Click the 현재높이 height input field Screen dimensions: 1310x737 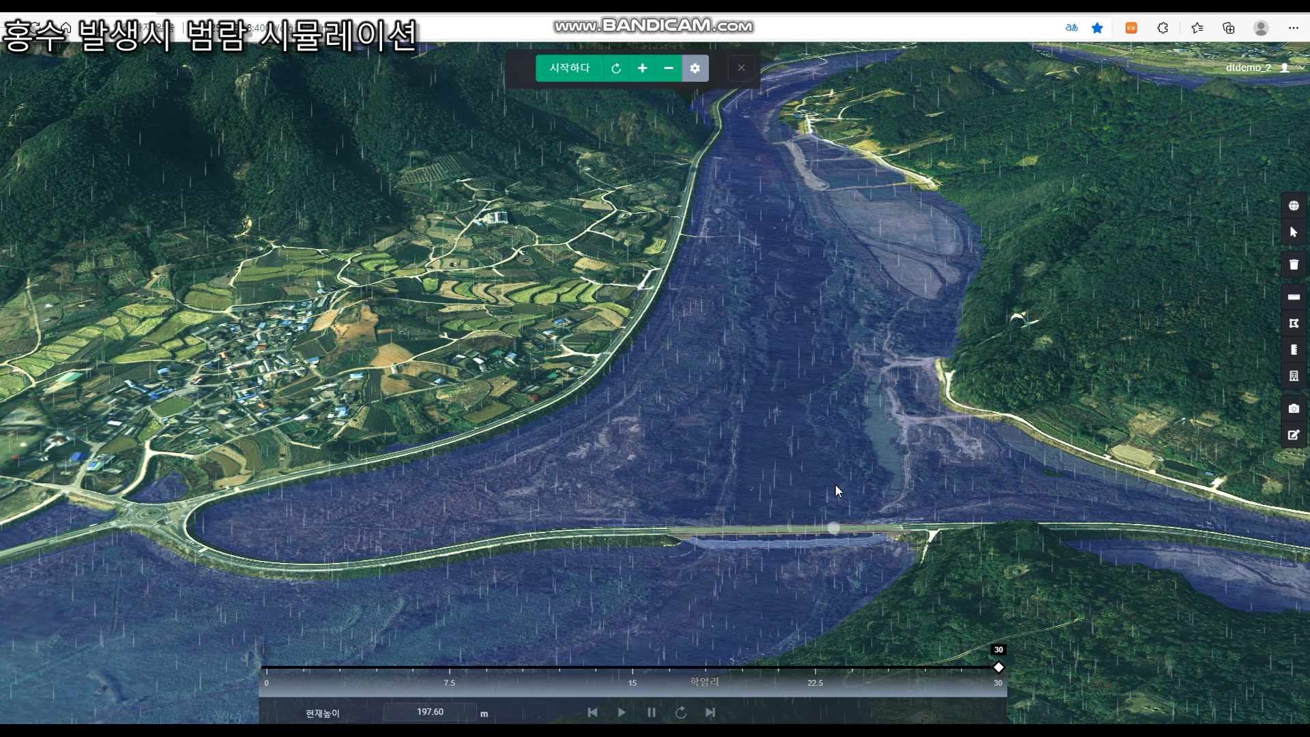tap(430, 712)
